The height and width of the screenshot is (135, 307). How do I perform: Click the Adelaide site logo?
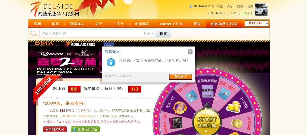tap(55, 10)
